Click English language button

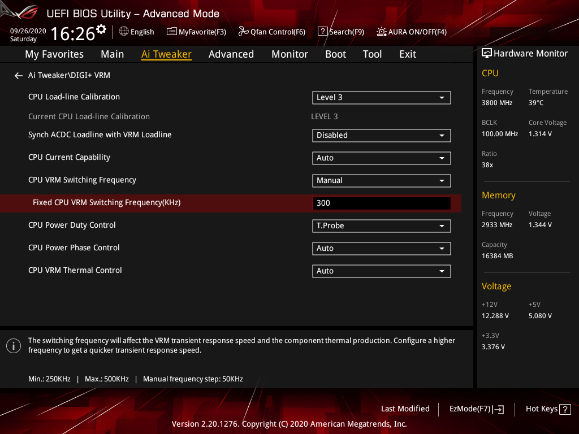[142, 32]
